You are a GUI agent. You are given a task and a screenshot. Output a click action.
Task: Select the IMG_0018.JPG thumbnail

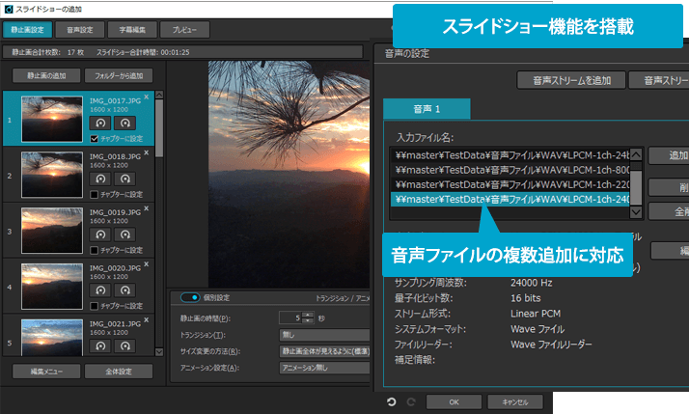(x=52, y=175)
